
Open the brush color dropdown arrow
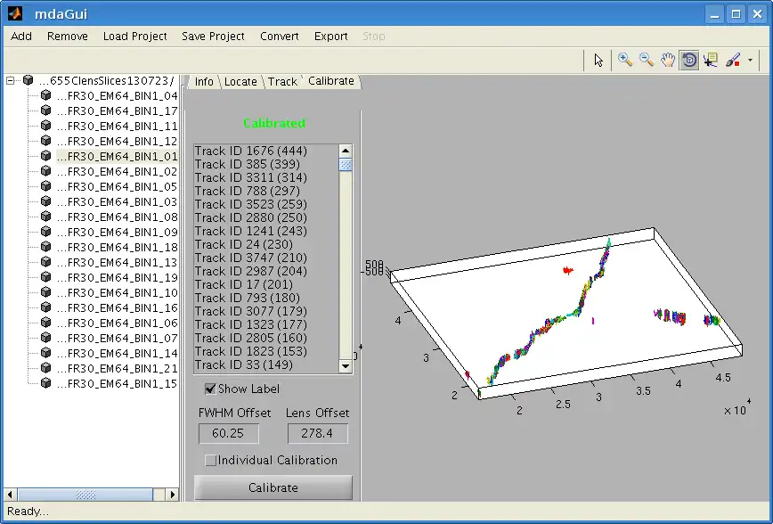[x=750, y=61]
